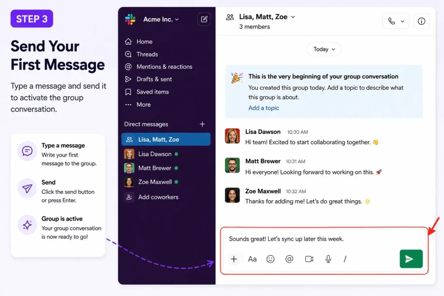This screenshot has height=296, width=444.
Task: Click the Drafts & sent paper plane icon
Action: [128, 79]
